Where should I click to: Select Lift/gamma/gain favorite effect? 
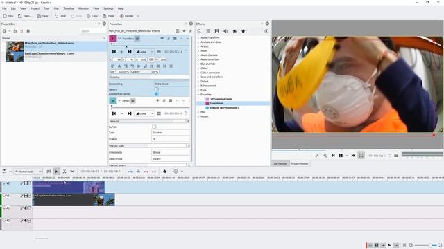coord(221,99)
